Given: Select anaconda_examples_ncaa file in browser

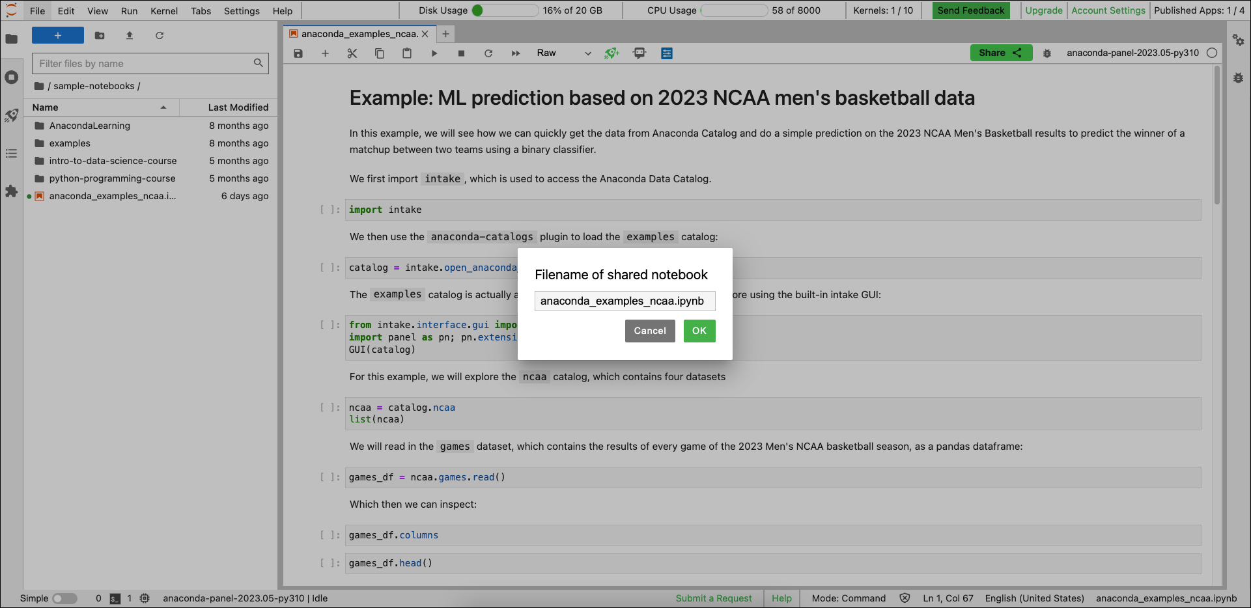Looking at the screenshot, I should click(x=150, y=196).
